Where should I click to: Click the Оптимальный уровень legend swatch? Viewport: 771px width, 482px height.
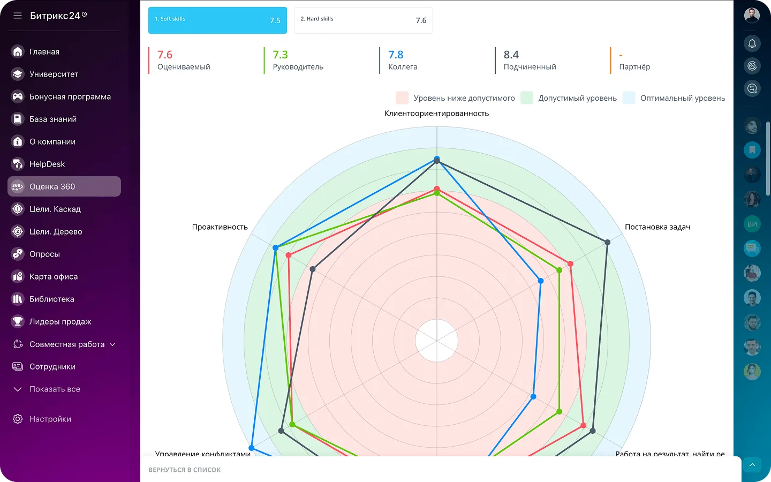coord(629,98)
